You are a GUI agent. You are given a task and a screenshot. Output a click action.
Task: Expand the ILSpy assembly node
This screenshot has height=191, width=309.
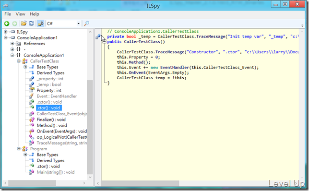click(6, 32)
